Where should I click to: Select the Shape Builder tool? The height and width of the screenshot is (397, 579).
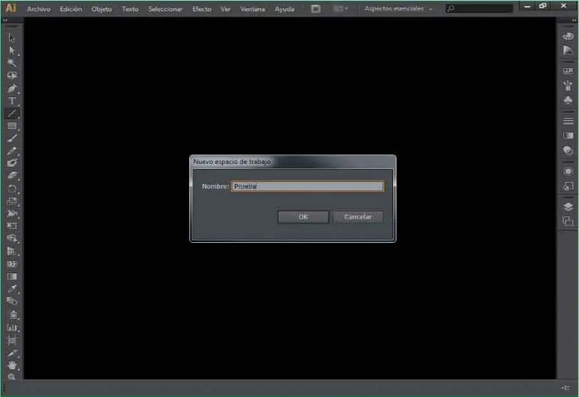(x=12, y=238)
